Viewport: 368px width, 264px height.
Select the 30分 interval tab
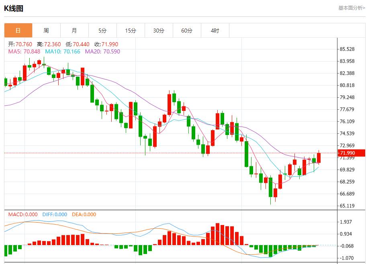click(159, 31)
